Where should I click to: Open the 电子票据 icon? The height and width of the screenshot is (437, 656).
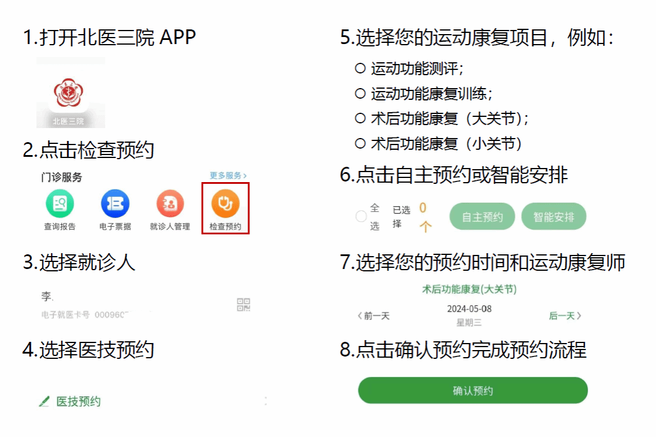tap(115, 204)
